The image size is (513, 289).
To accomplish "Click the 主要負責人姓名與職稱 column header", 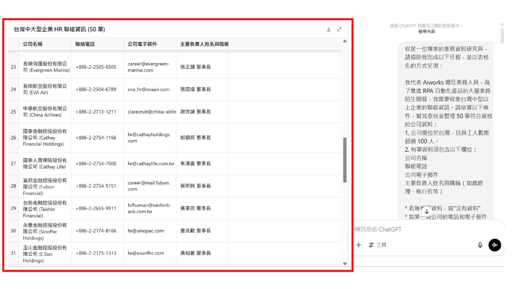I will coord(202,44).
